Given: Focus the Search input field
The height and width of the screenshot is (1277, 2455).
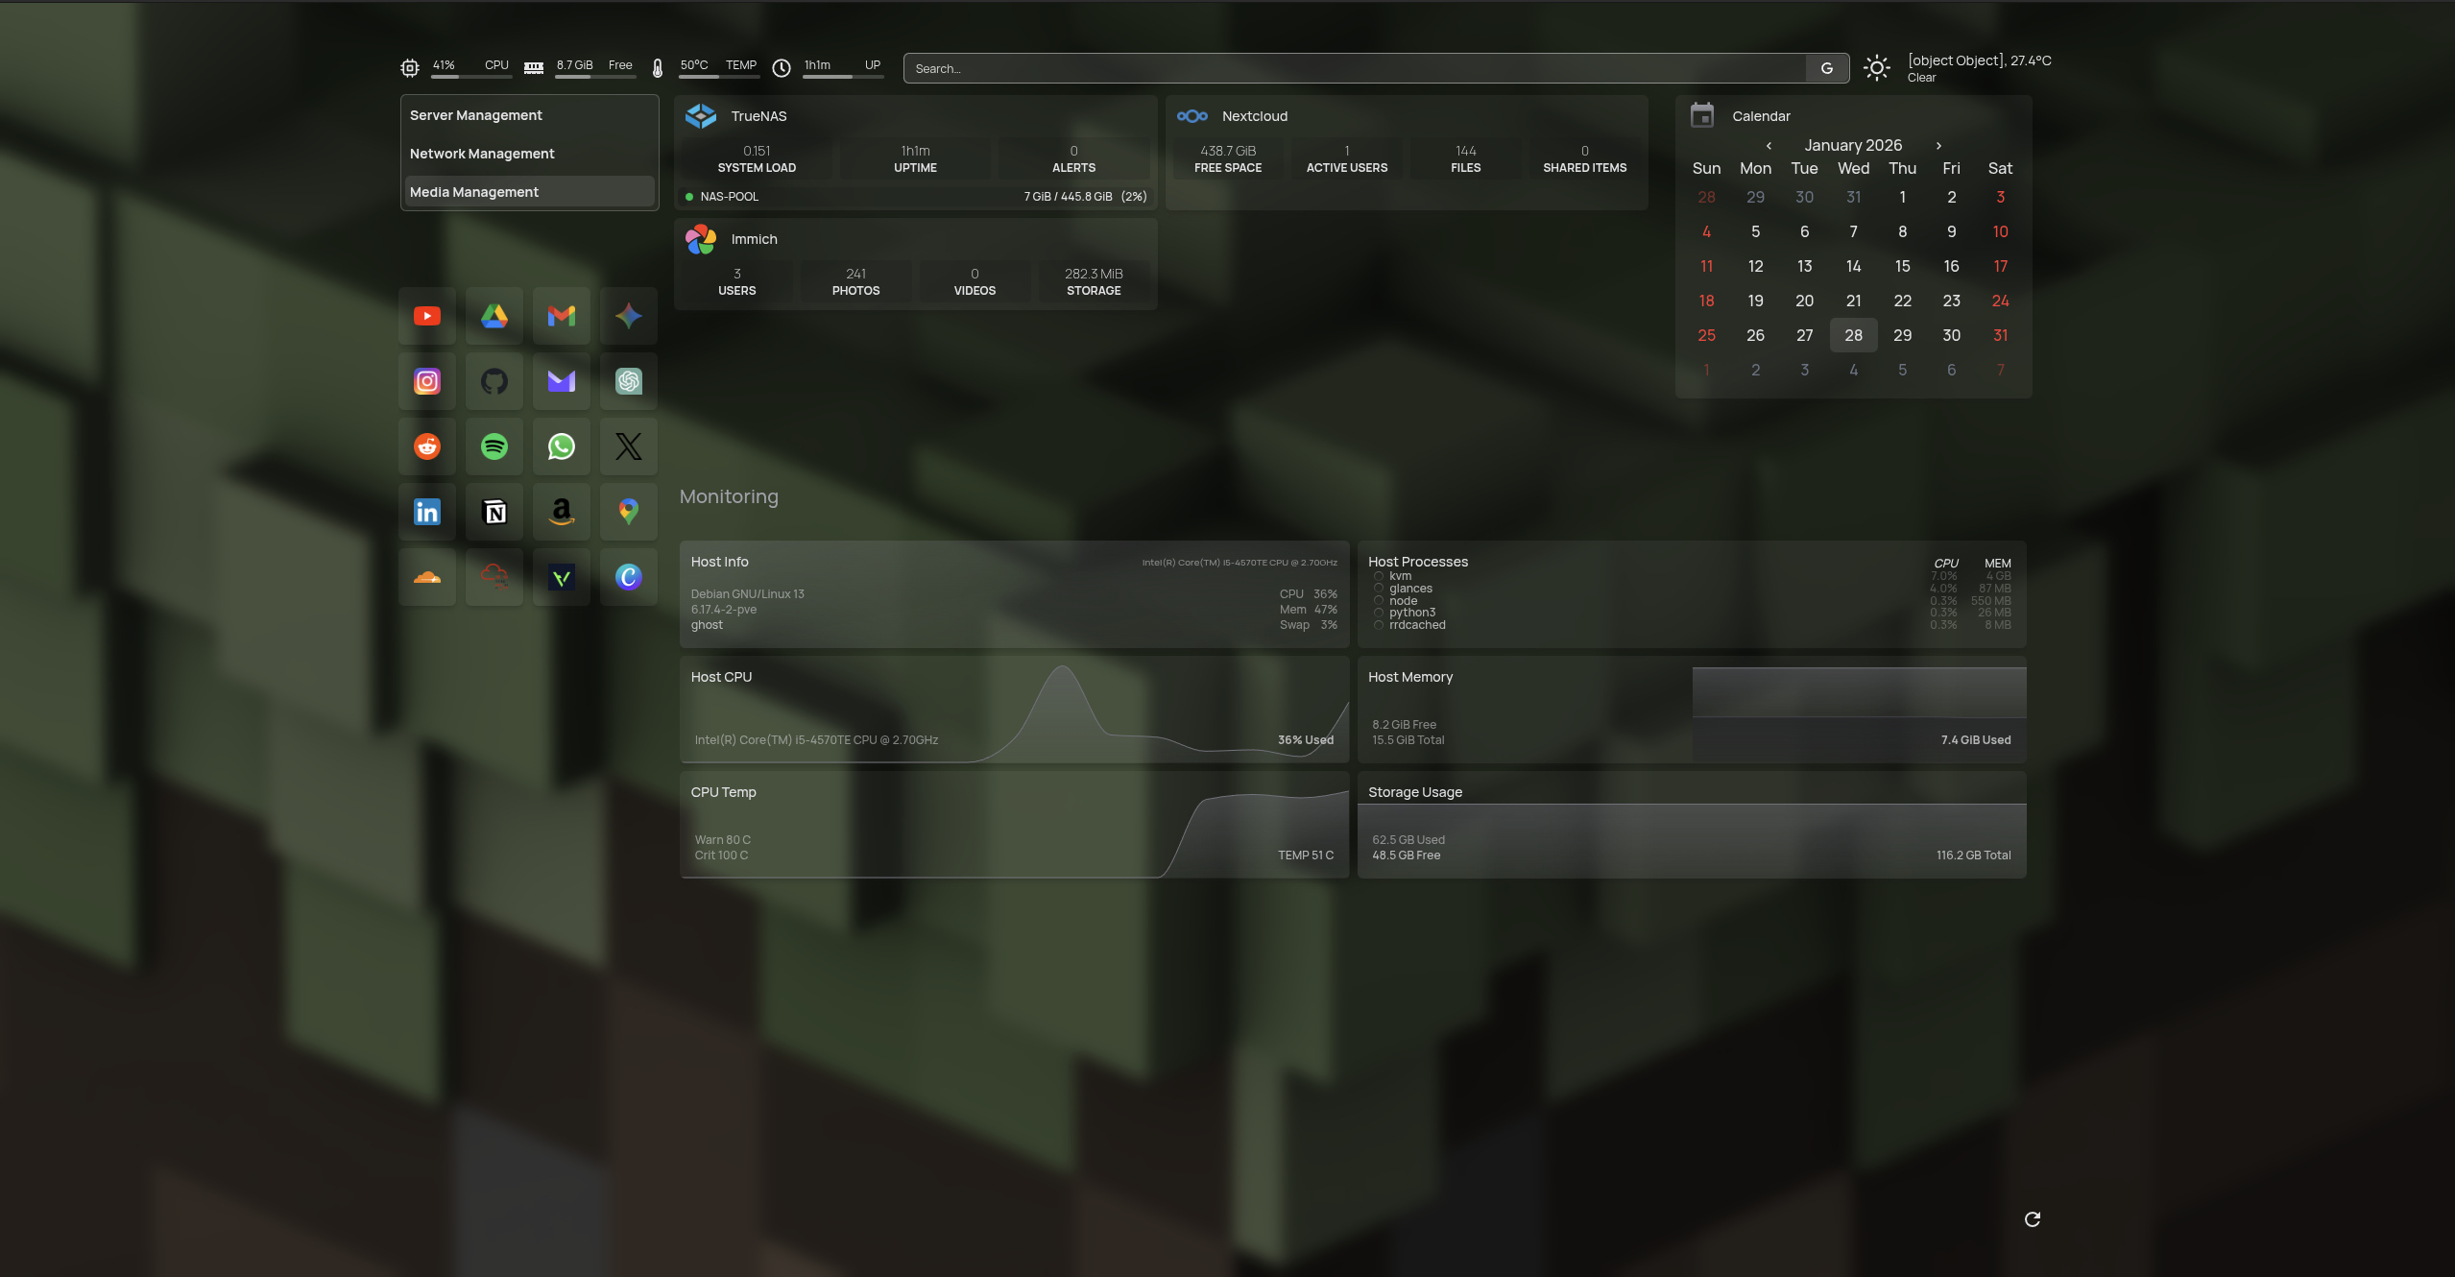Looking at the screenshot, I should point(1356,68).
